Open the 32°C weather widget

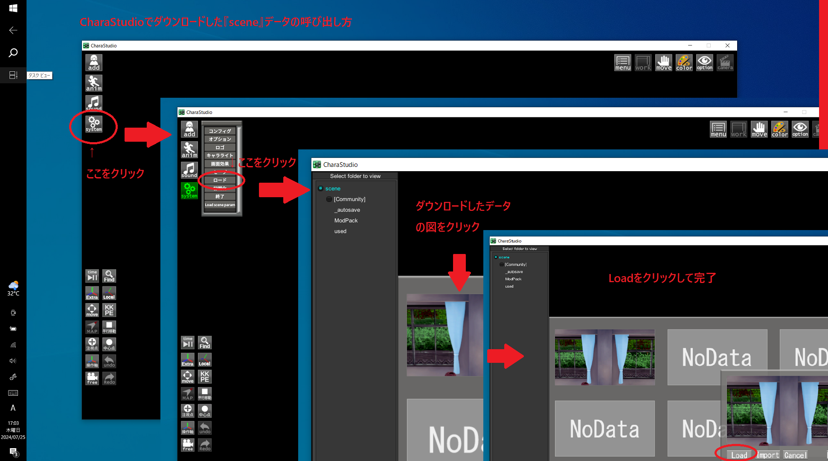(13, 289)
